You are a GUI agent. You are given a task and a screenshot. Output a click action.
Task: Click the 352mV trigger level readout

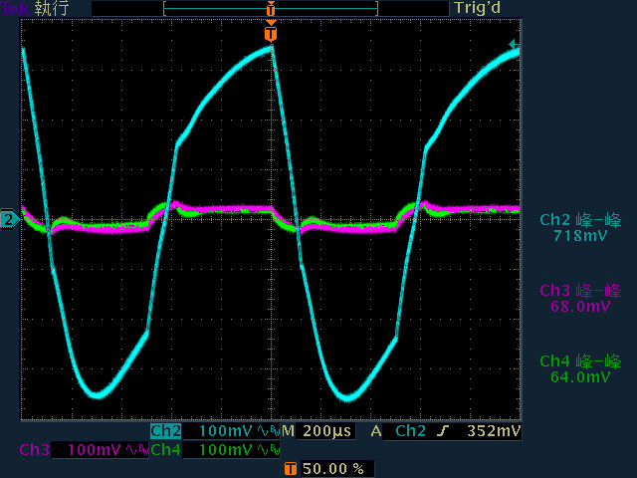[494, 431]
